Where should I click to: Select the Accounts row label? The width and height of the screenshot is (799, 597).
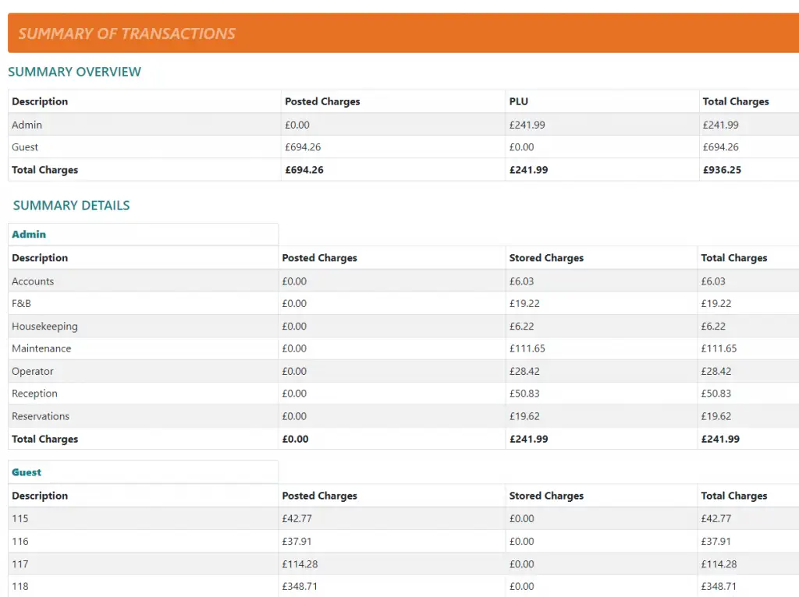click(33, 281)
